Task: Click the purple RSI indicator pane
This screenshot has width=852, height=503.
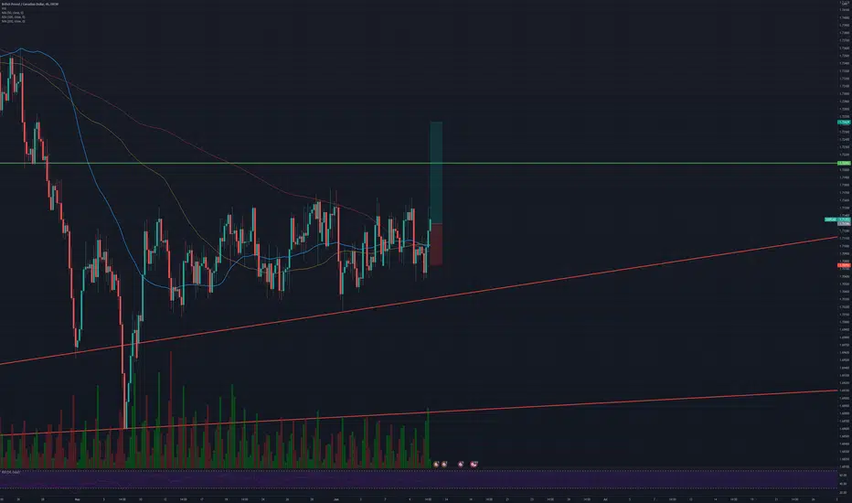Action: 419,481
